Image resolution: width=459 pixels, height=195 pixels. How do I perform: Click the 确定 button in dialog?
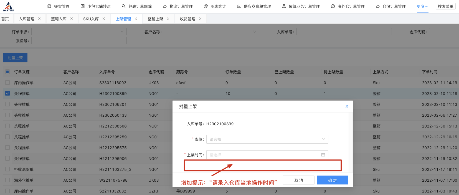click(x=332, y=180)
